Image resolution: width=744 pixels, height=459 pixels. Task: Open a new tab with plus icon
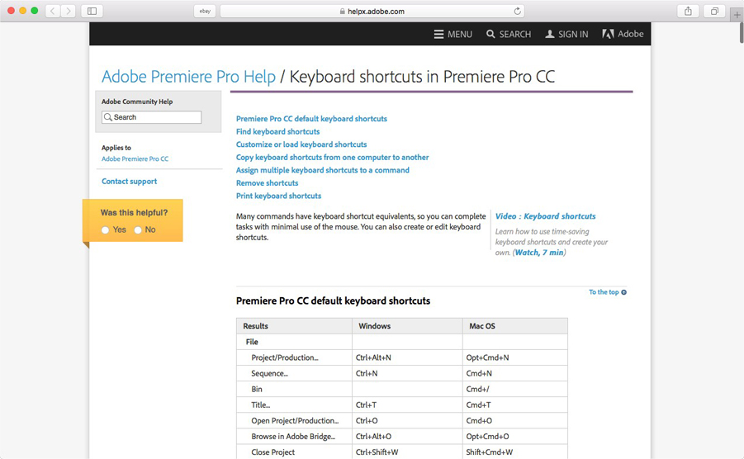737,15
